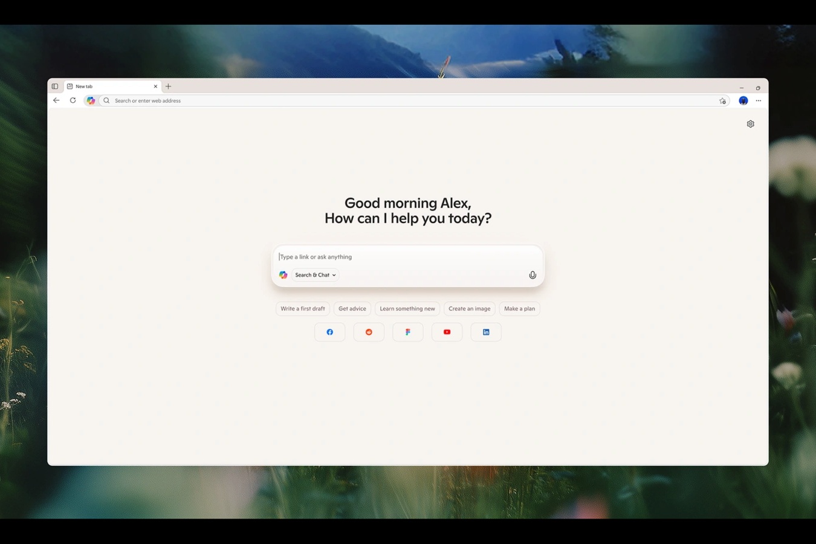Choose Learn something new suggestion
This screenshot has width=816, height=544.
tap(407, 309)
